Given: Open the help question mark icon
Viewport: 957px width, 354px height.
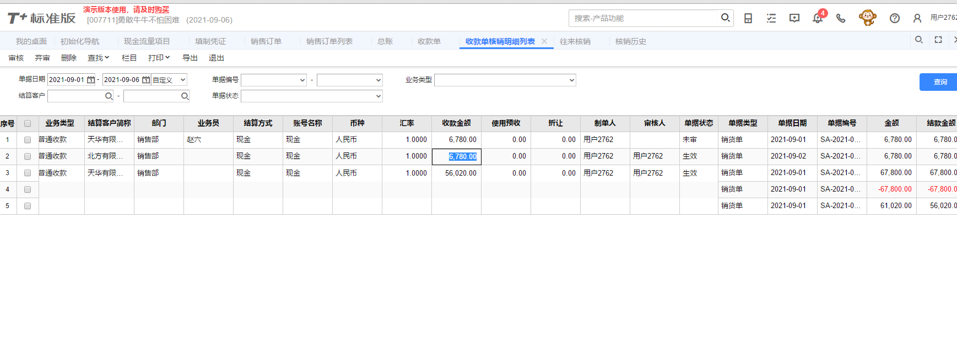Looking at the screenshot, I should [895, 18].
